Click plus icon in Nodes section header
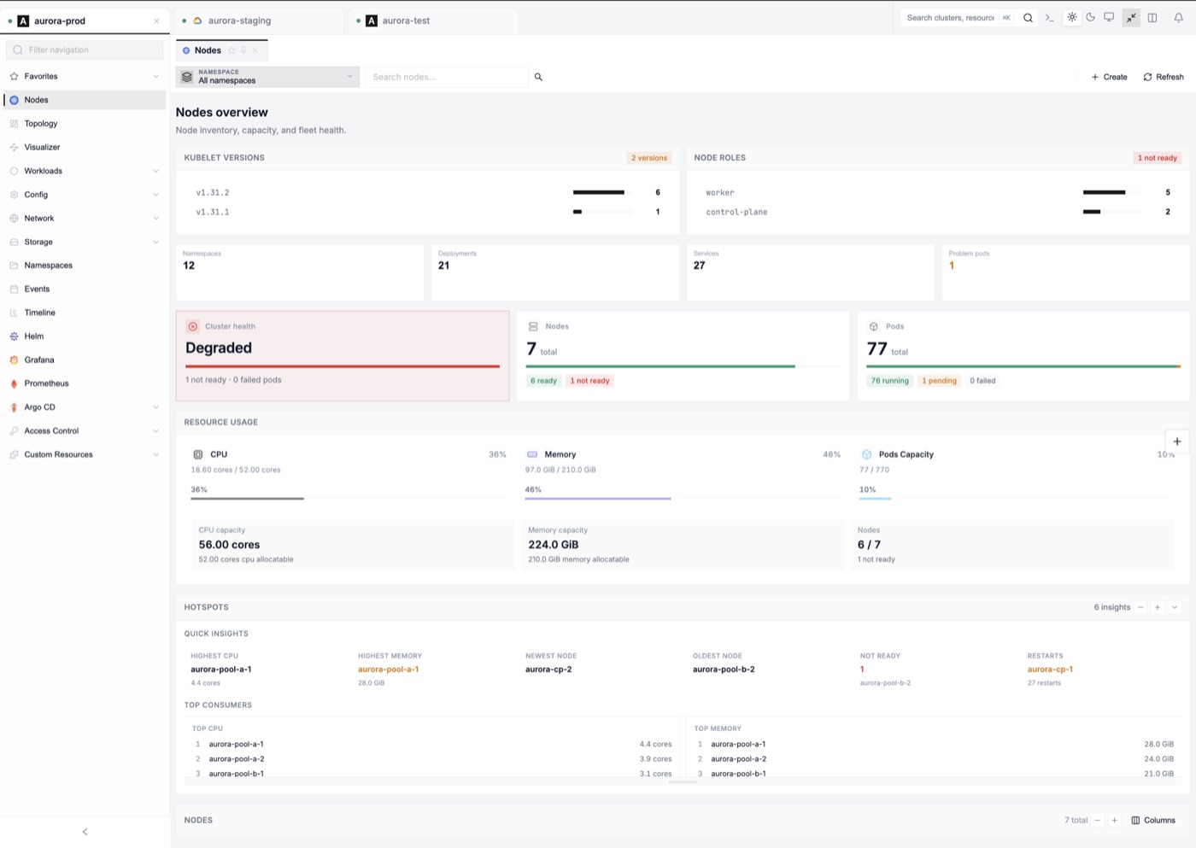Viewport: 1196px width, 848px height. click(x=1114, y=821)
